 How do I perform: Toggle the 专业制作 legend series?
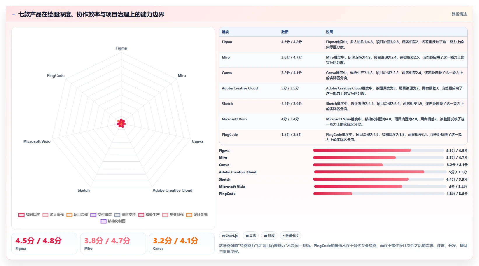(173, 215)
